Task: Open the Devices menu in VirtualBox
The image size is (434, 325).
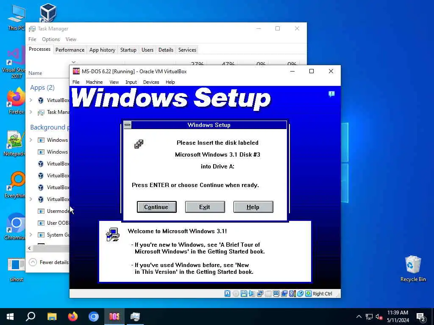Action: pyautogui.click(x=151, y=82)
